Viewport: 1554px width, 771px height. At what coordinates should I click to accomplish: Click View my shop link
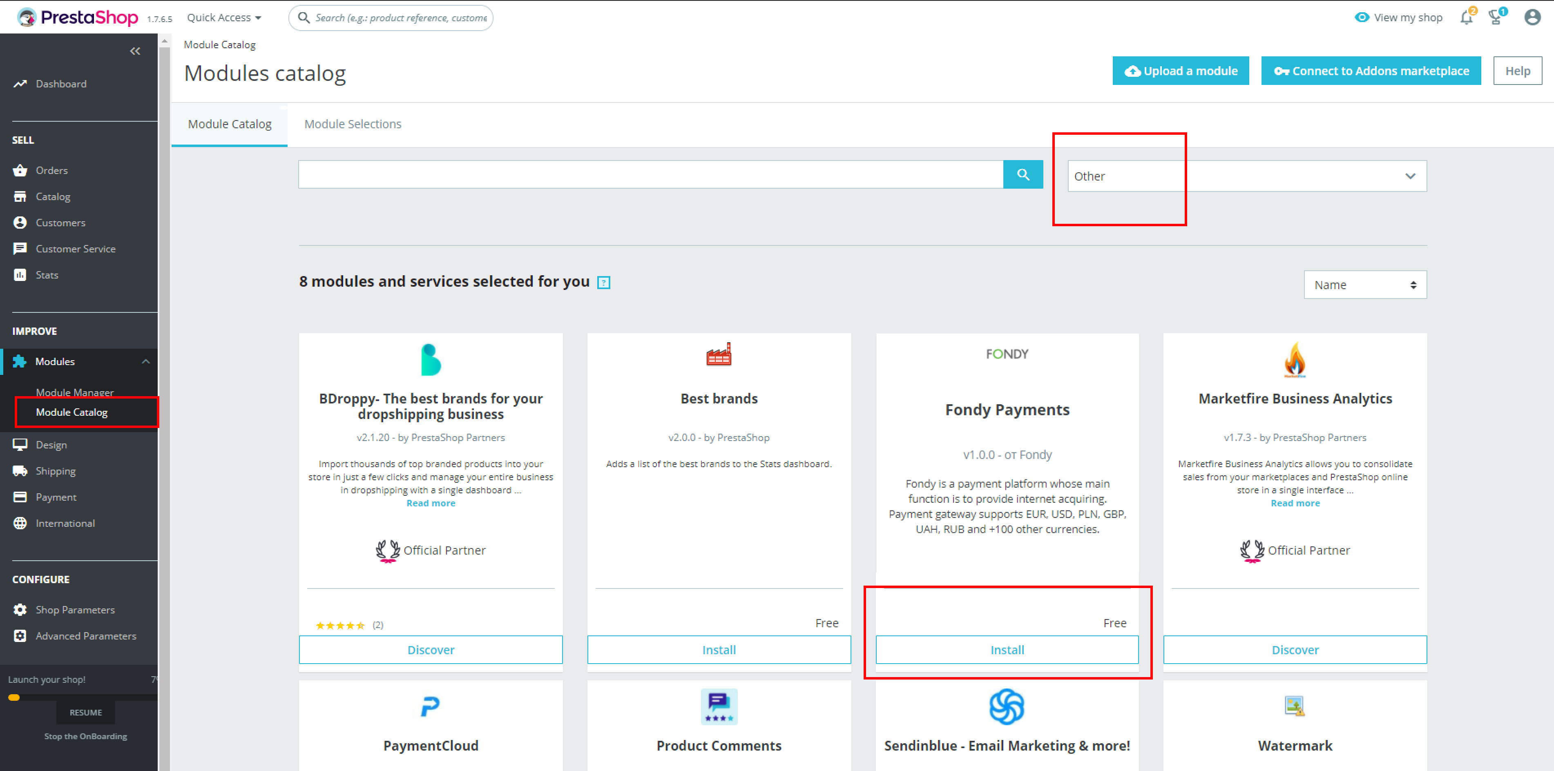point(1407,18)
